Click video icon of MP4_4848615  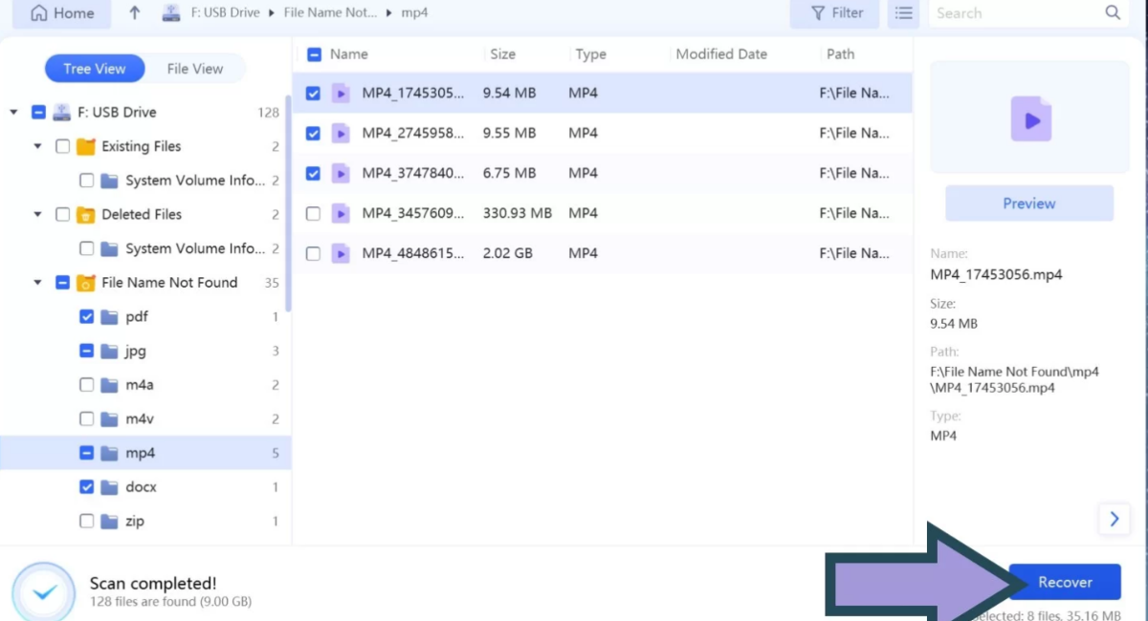point(341,253)
